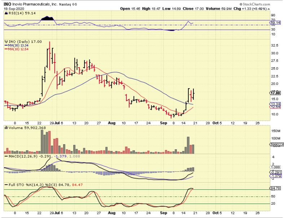Click the 59.14 RSI value tag on axis
This screenshot has width=284, height=218.
[275, 23]
